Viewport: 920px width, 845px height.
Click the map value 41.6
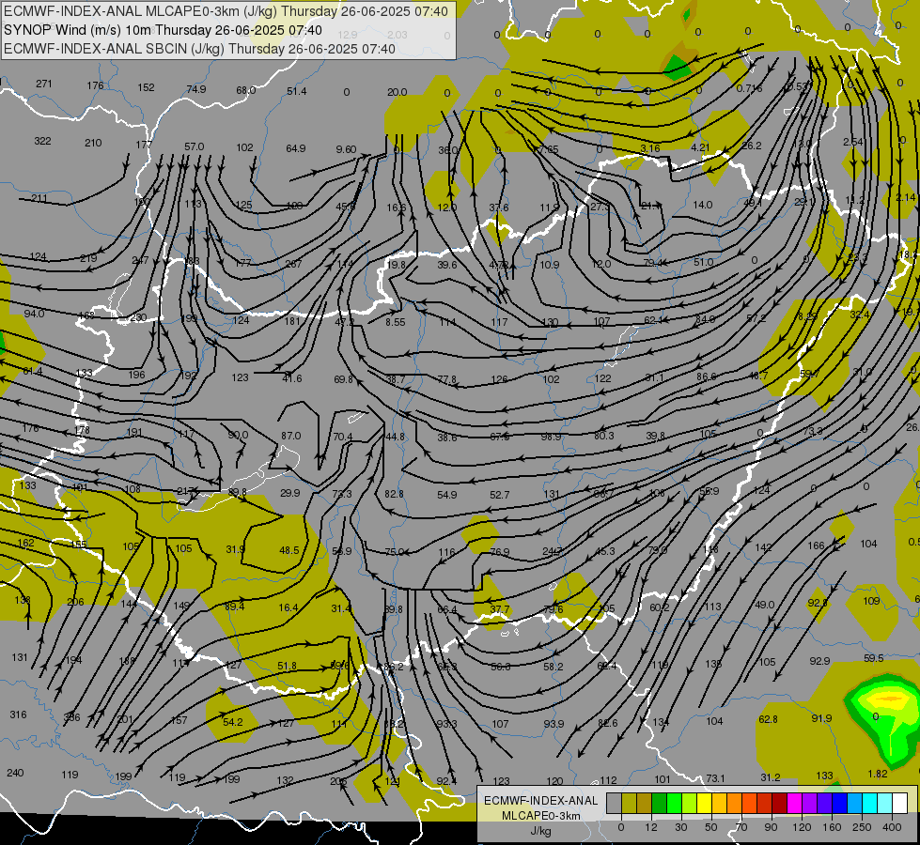[x=291, y=378]
